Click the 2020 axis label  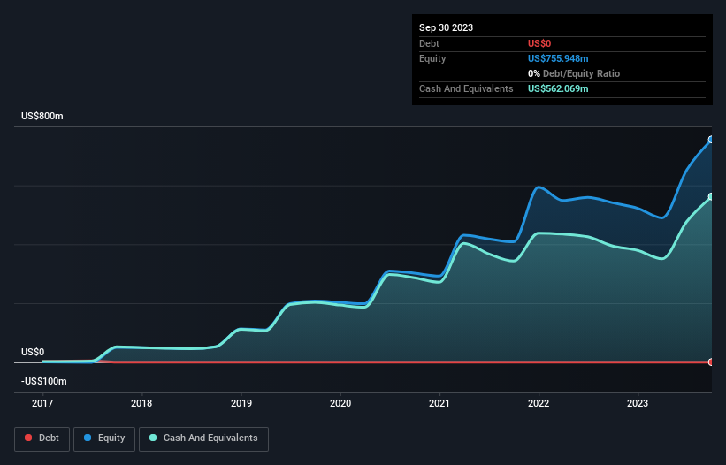point(340,403)
